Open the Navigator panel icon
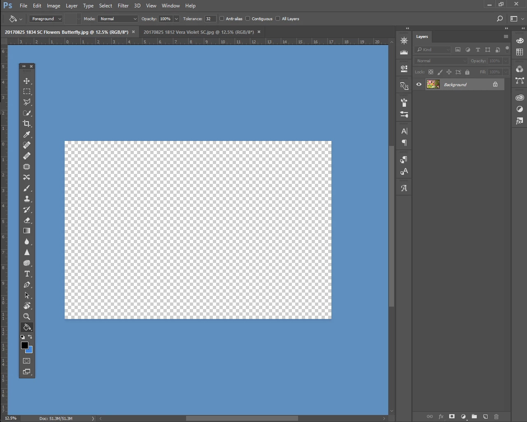This screenshot has height=422, width=527. (404, 41)
